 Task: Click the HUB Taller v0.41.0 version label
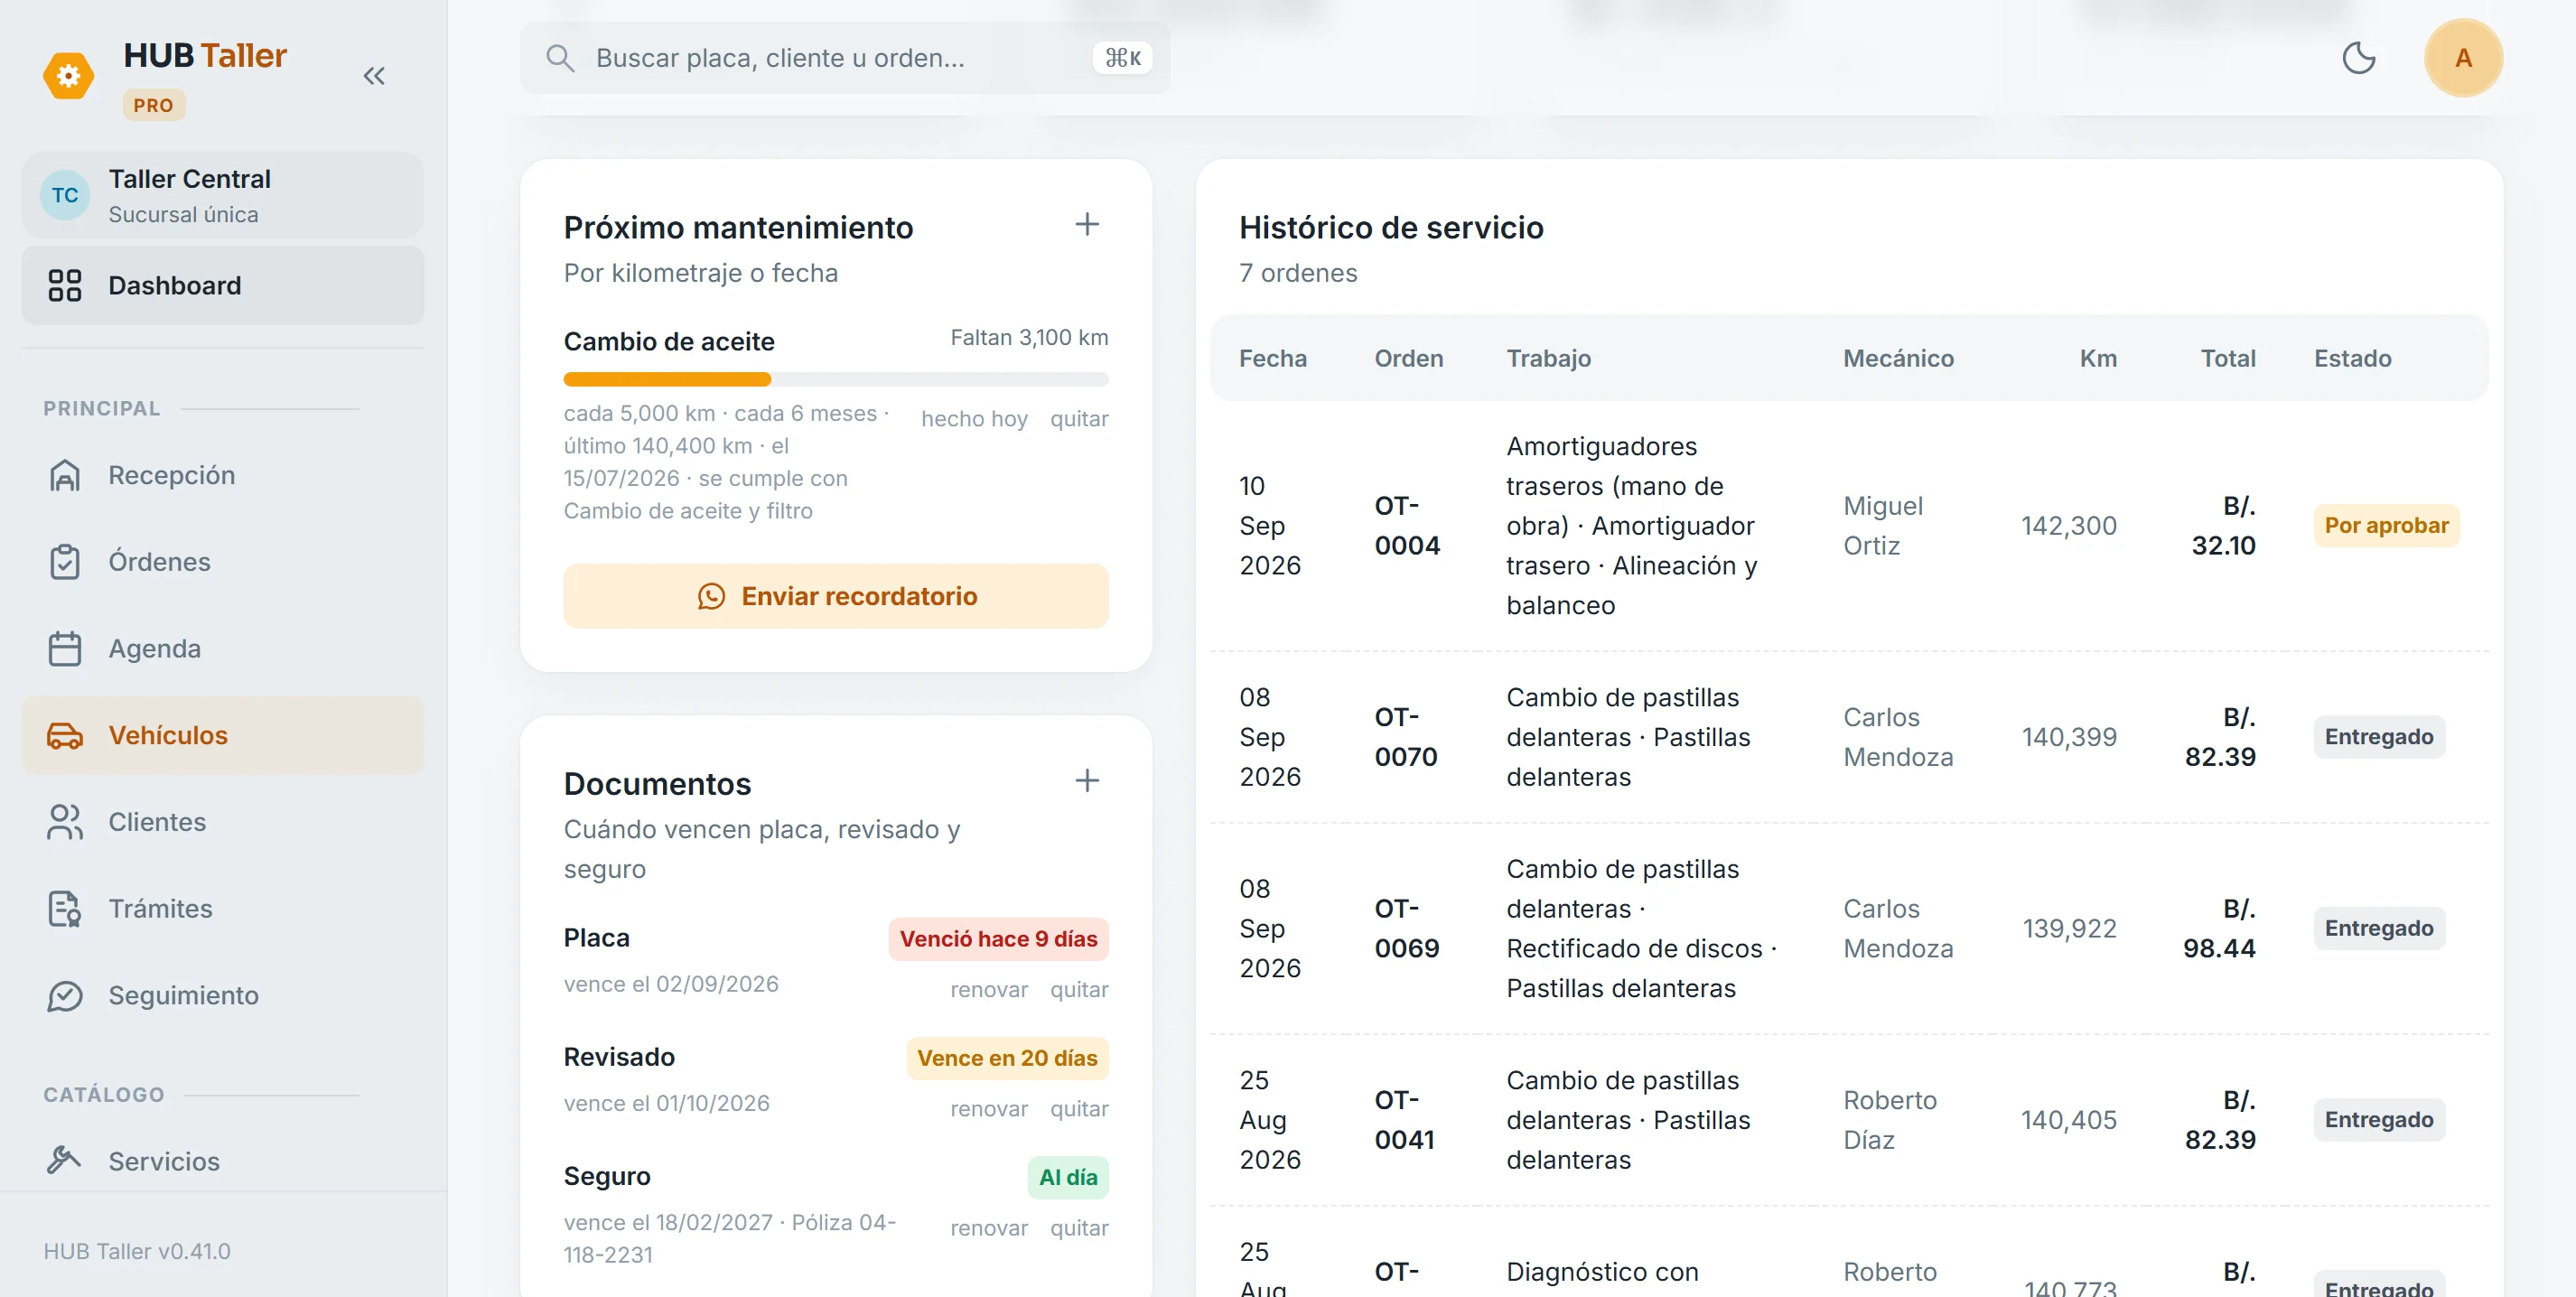(x=137, y=1251)
